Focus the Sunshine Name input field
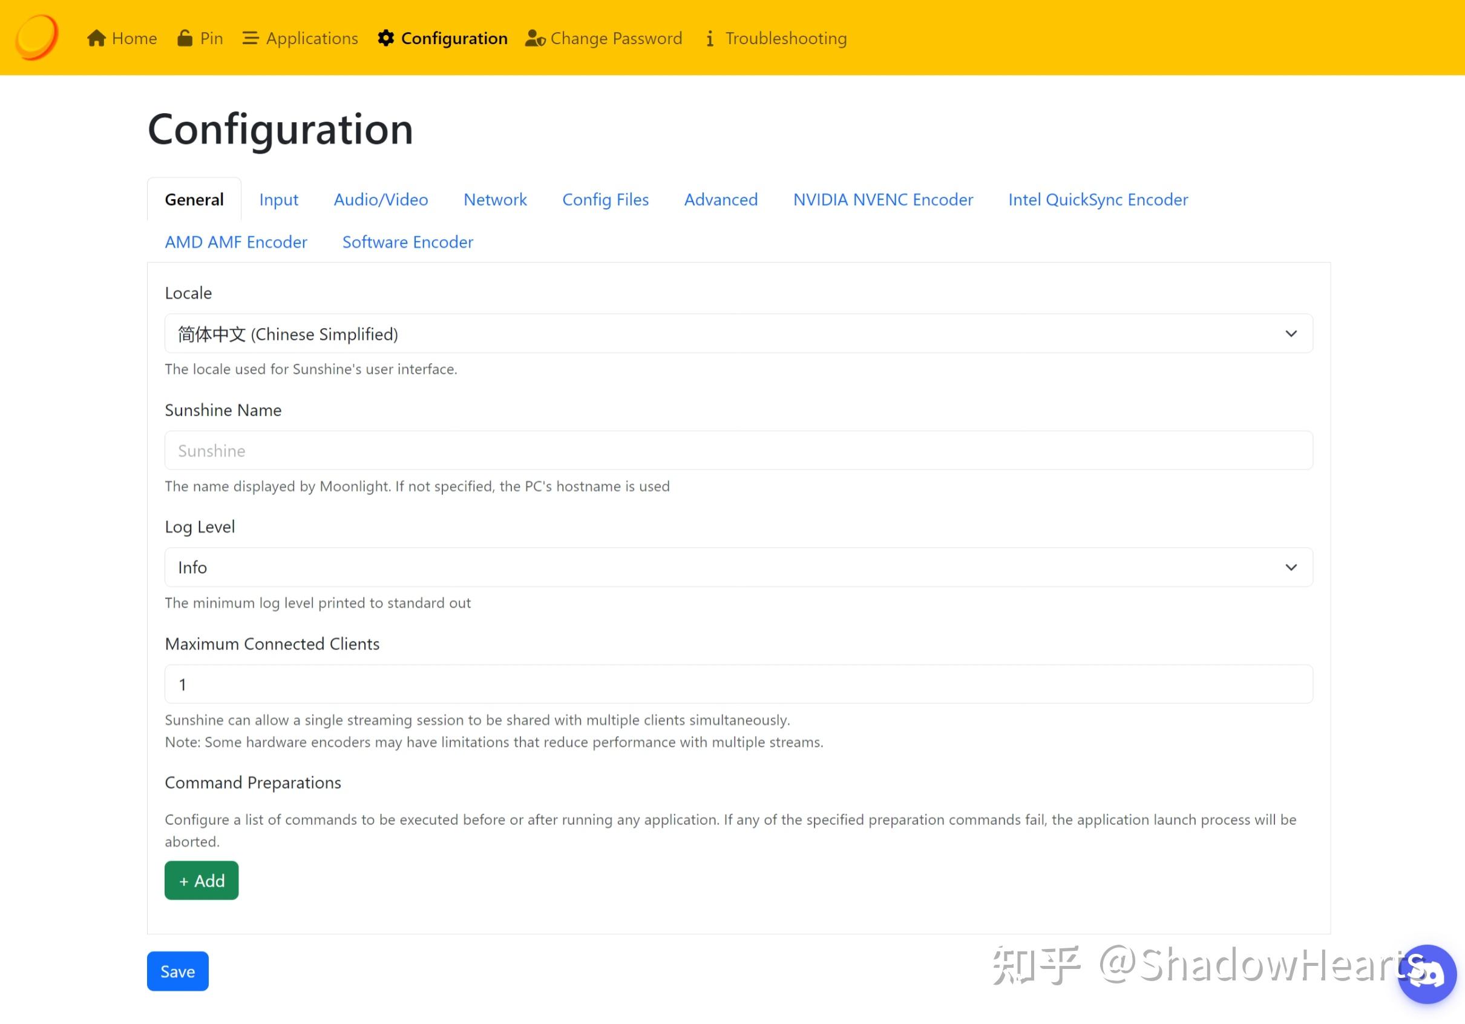 coord(738,450)
